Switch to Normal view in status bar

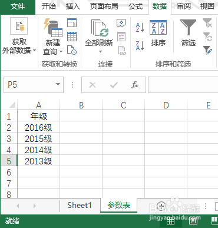coord(170,220)
